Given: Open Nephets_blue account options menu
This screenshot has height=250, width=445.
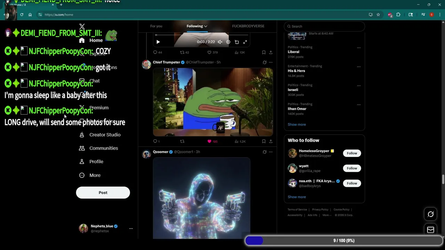Looking at the screenshot, I should (x=131, y=228).
